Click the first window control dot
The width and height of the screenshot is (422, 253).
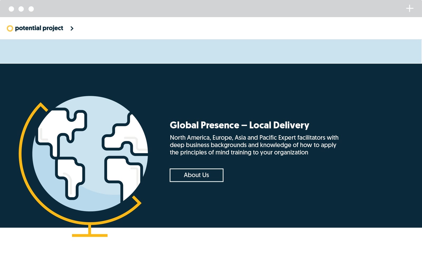coord(11,9)
